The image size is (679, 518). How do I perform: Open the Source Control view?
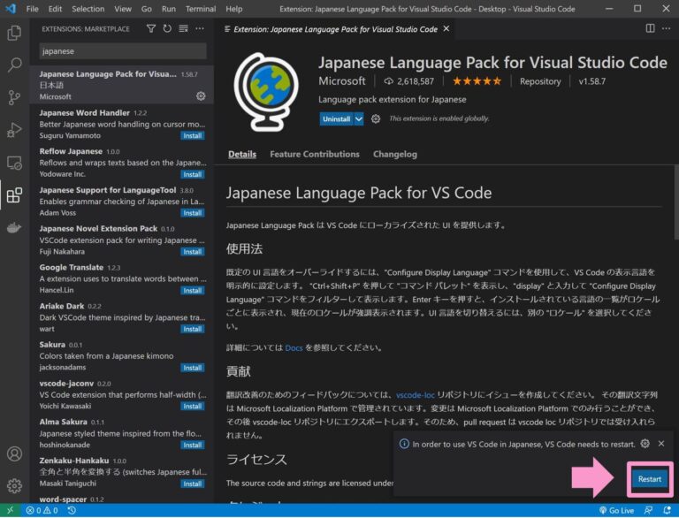(x=14, y=97)
